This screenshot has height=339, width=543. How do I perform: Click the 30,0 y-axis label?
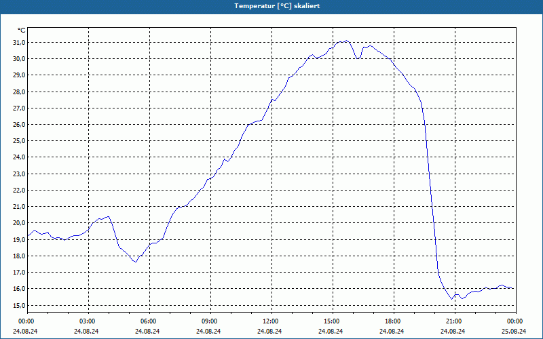[x=19, y=59]
